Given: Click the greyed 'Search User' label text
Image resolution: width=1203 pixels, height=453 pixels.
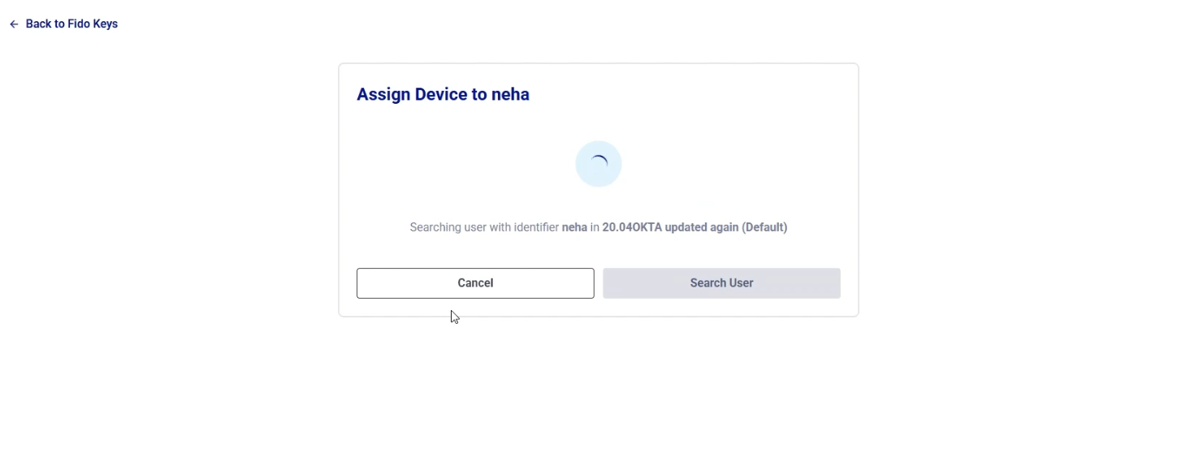Looking at the screenshot, I should (721, 283).
